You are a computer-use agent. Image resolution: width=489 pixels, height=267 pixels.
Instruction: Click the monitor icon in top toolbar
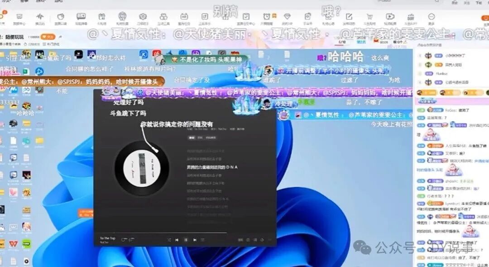[x=19, y=17]
